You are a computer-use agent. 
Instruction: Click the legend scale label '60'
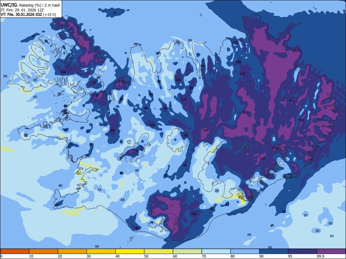pyautogui.click(x=175, y=256)
